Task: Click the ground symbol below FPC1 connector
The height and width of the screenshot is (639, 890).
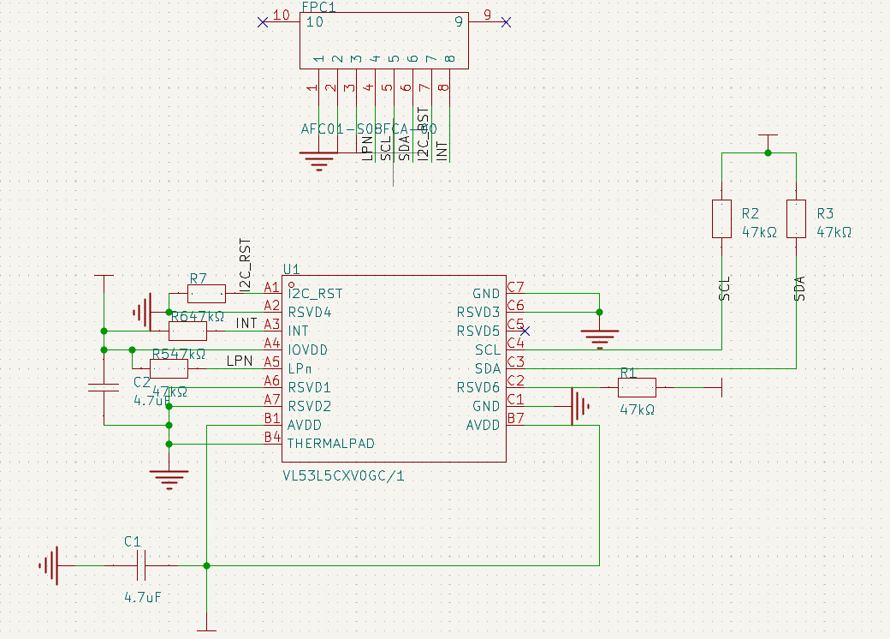Action: (318, 160)
